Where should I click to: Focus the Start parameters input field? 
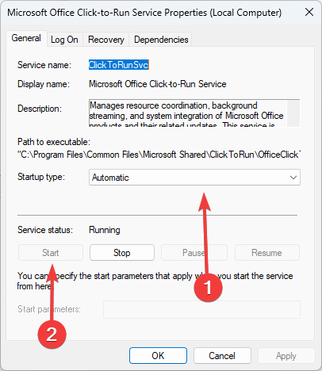click(x=201, y=309)
